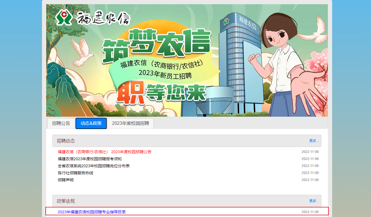Click the date beside the red 校园招聘公告 link
The height and width of the screenshot is (217, 371).
[310, 152]
